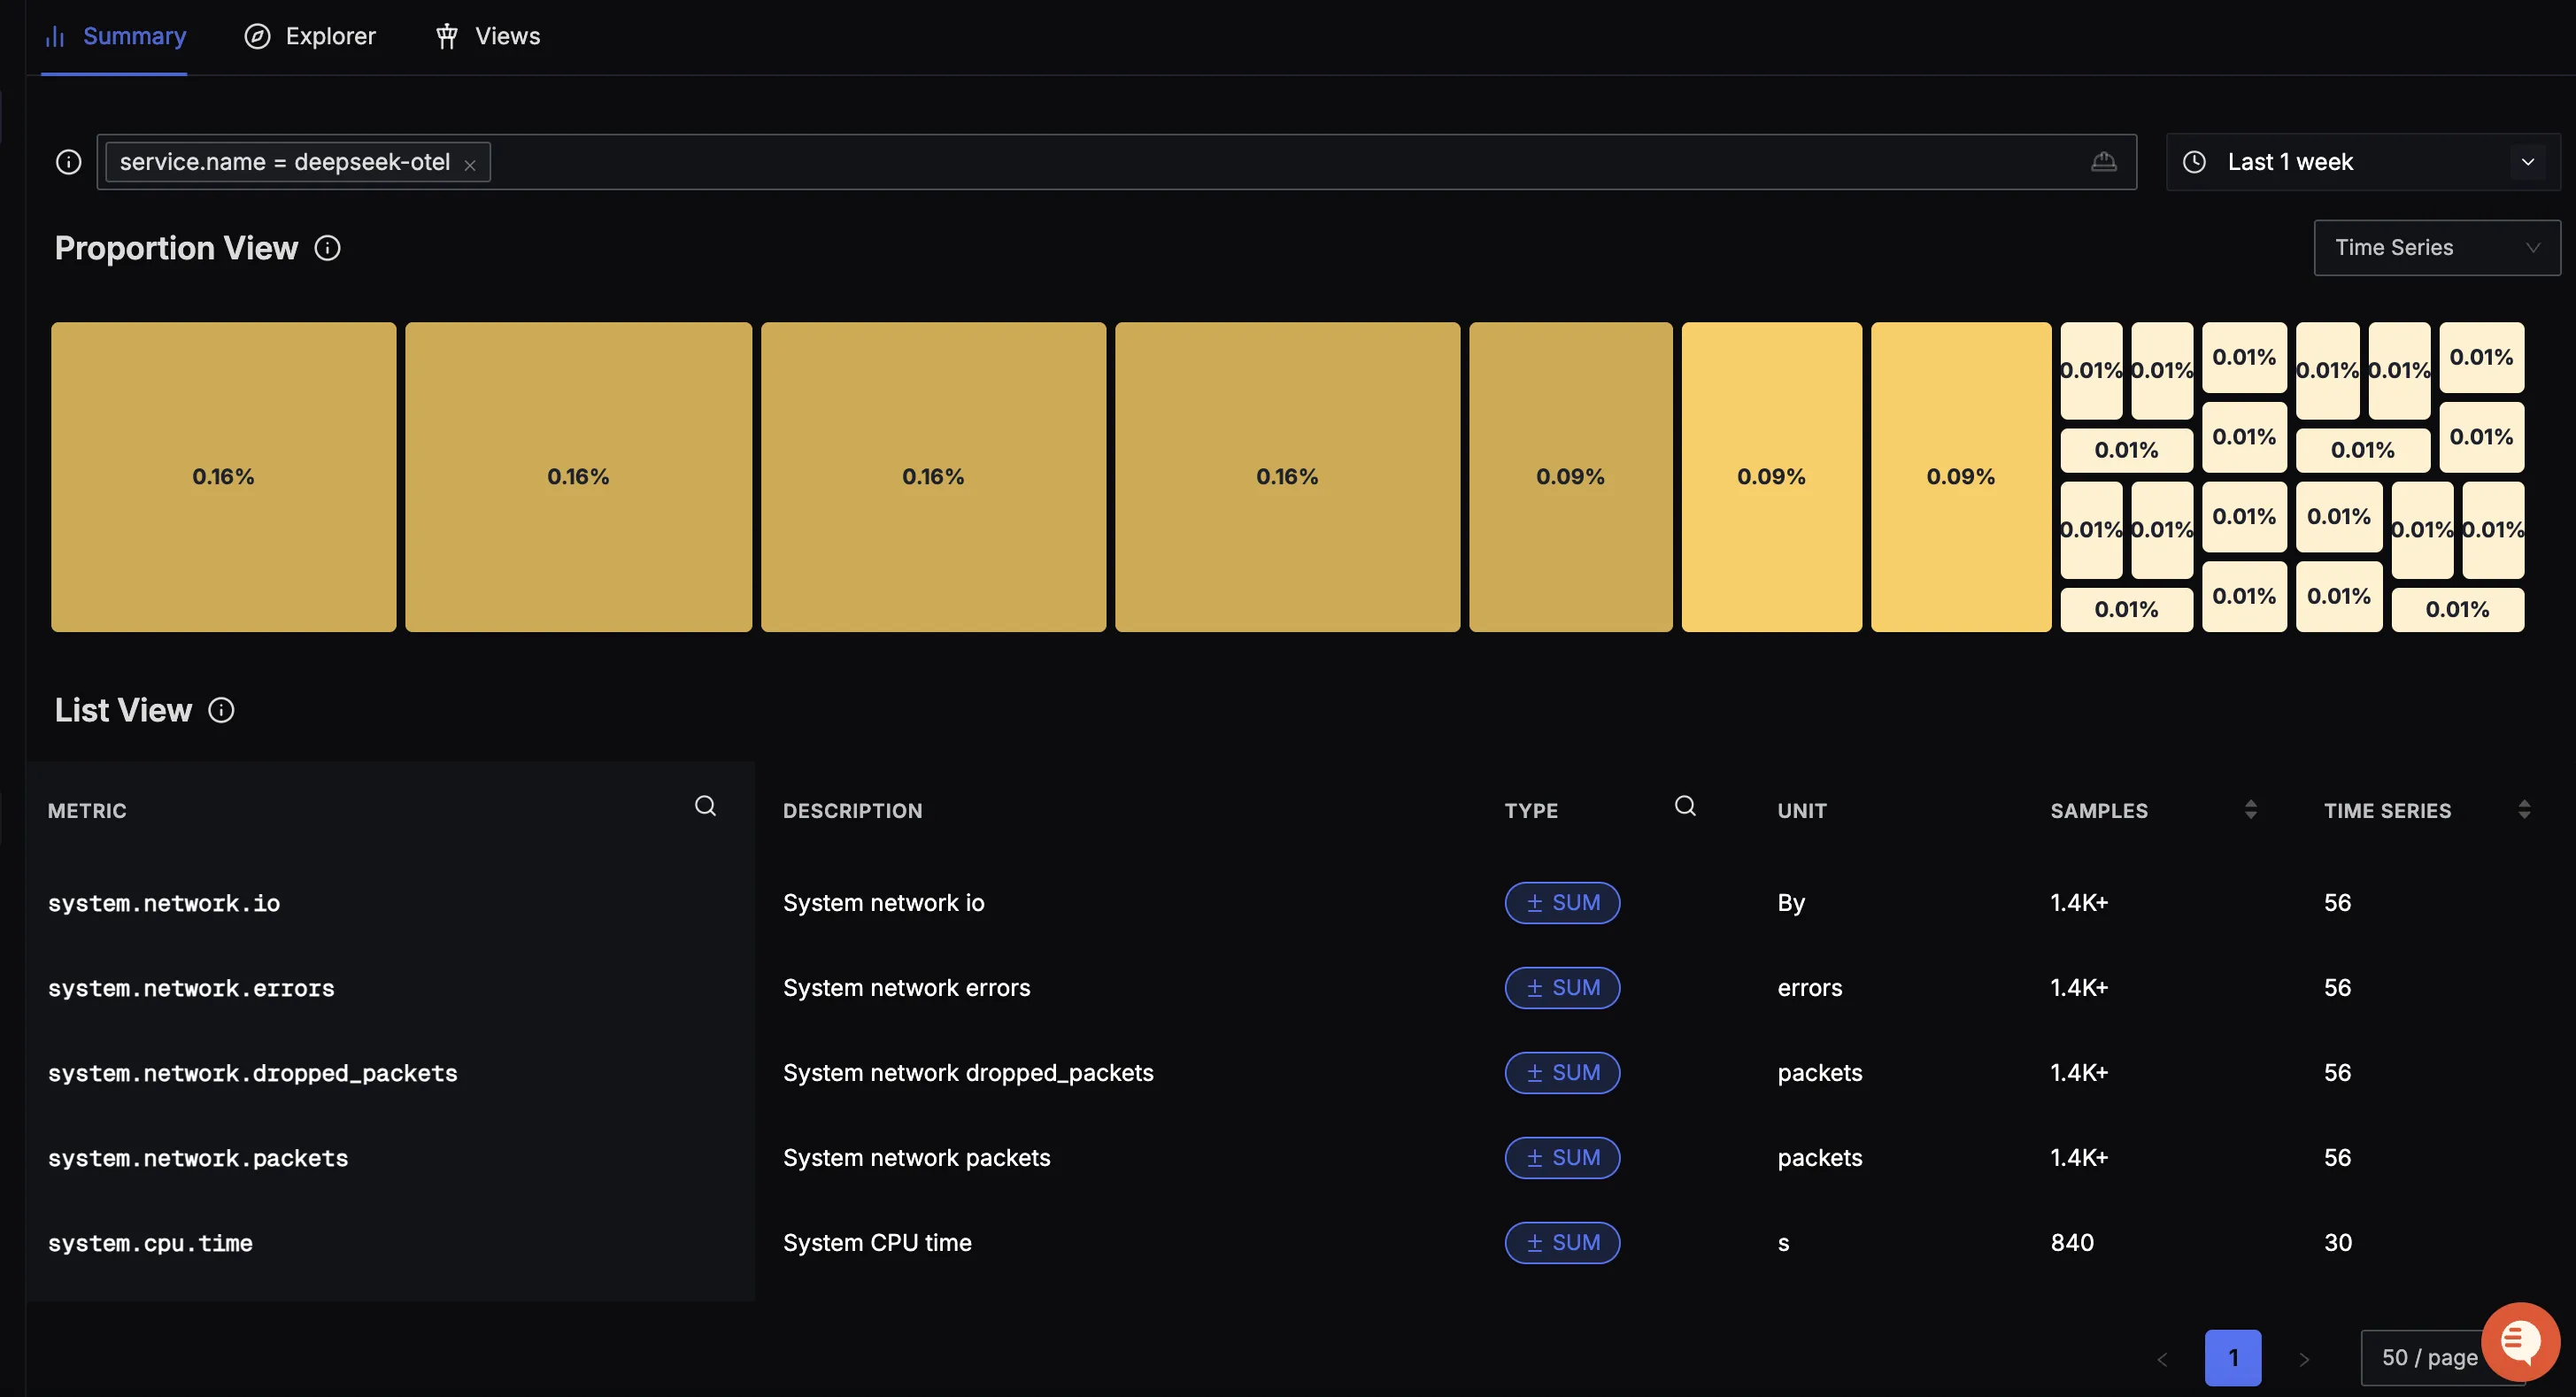Click the System CPU time description
This screenshot has width=2576, height=1397.
(x=877, y=1243)
